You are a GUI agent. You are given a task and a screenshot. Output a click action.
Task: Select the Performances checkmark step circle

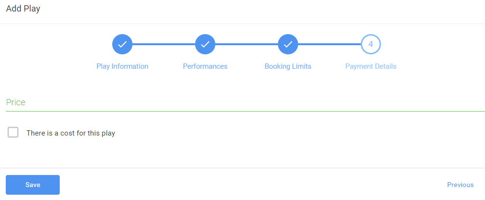pos(205,44)
